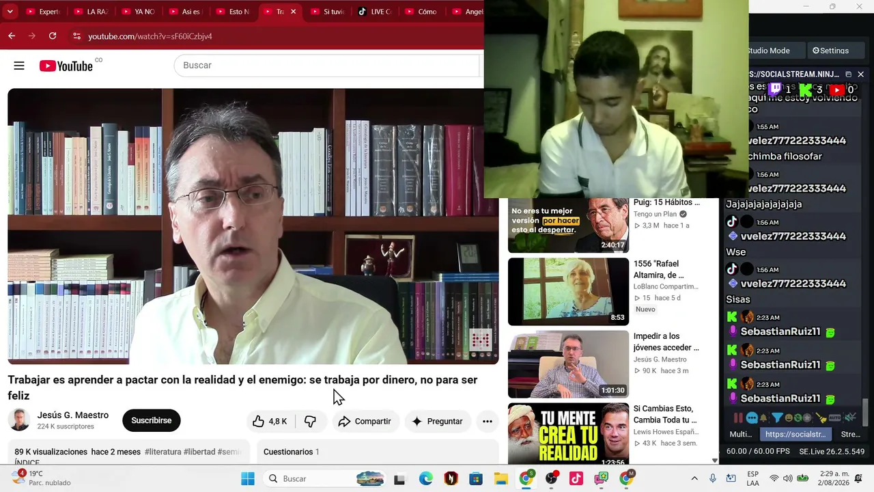Open the Jesús G. Maestro channel link
This screenshot has width=874, height=492.
73,415
